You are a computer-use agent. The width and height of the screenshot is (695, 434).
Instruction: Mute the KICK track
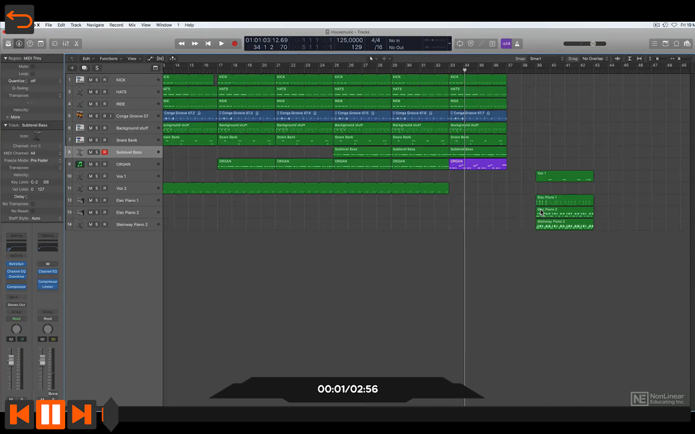click(91, 80)
